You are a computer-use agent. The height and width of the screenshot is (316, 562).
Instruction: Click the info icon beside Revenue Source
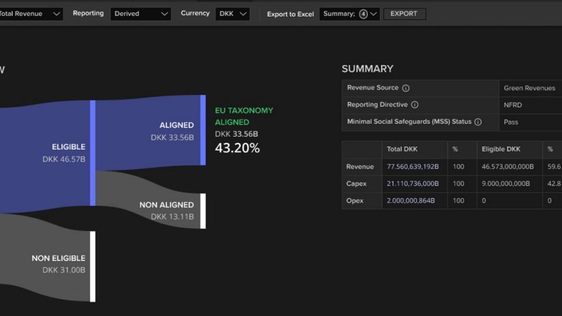coord(406,89)
